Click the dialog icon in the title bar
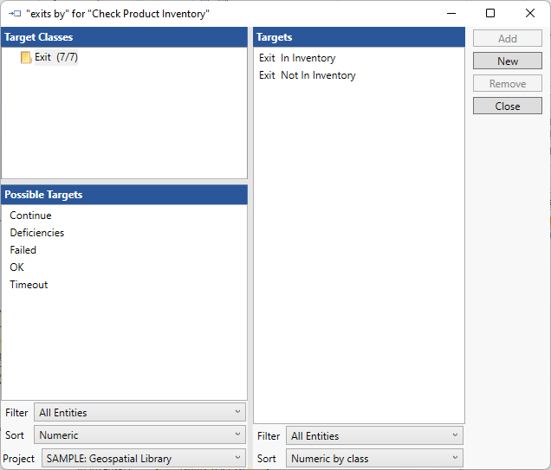551x470 pixels. point(14,14)
